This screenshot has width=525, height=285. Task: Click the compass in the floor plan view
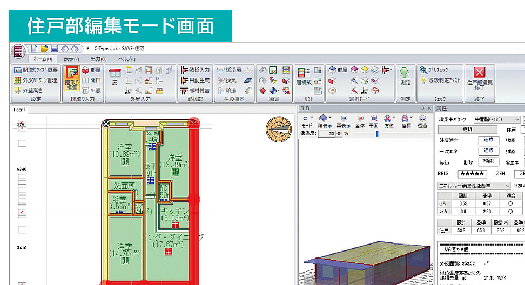click(277, 129)
